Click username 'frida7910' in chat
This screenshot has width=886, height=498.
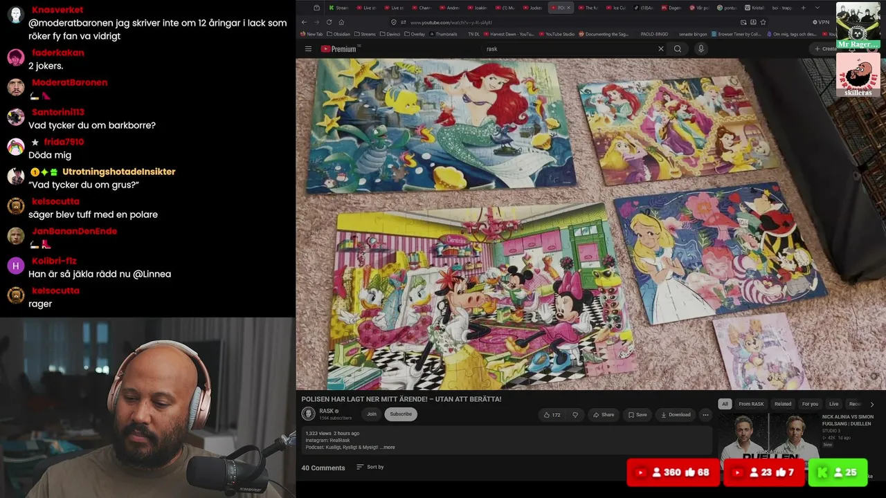64,142
